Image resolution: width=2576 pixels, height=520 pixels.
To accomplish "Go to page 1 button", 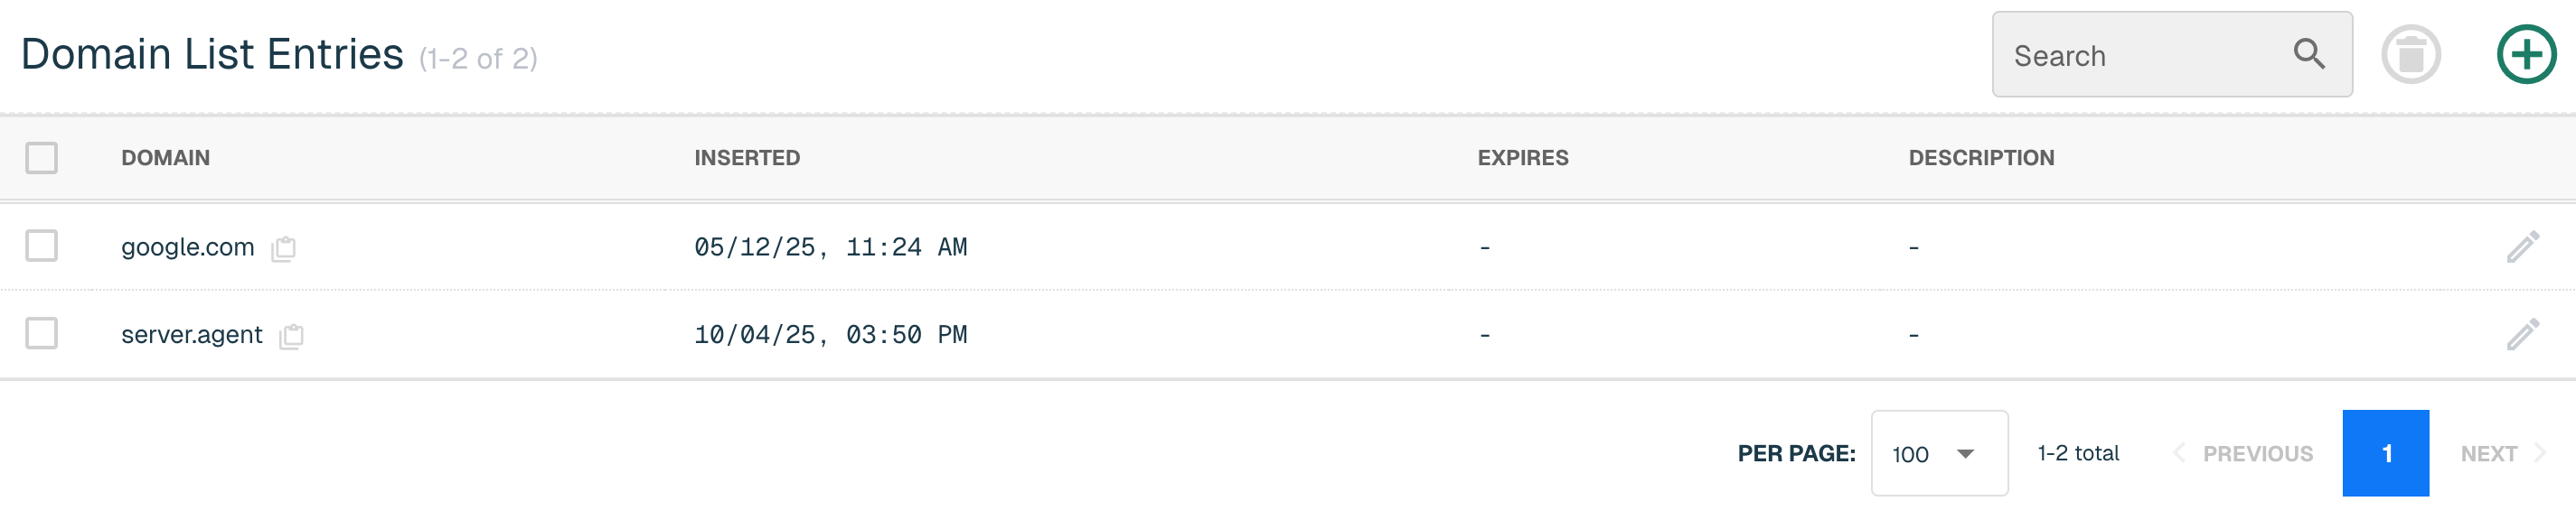I will pyautogui.click(x=2385, y=453).
